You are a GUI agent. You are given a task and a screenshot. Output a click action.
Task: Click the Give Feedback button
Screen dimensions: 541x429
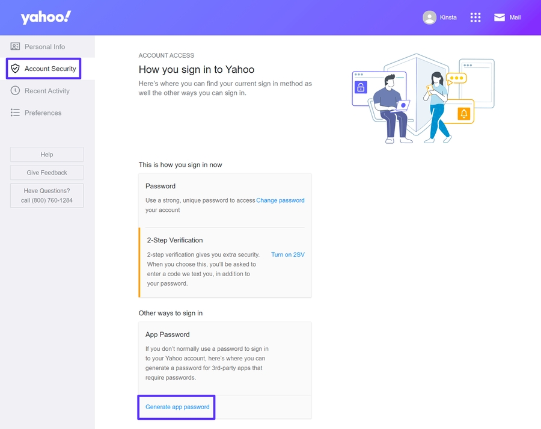coord(47,173)
